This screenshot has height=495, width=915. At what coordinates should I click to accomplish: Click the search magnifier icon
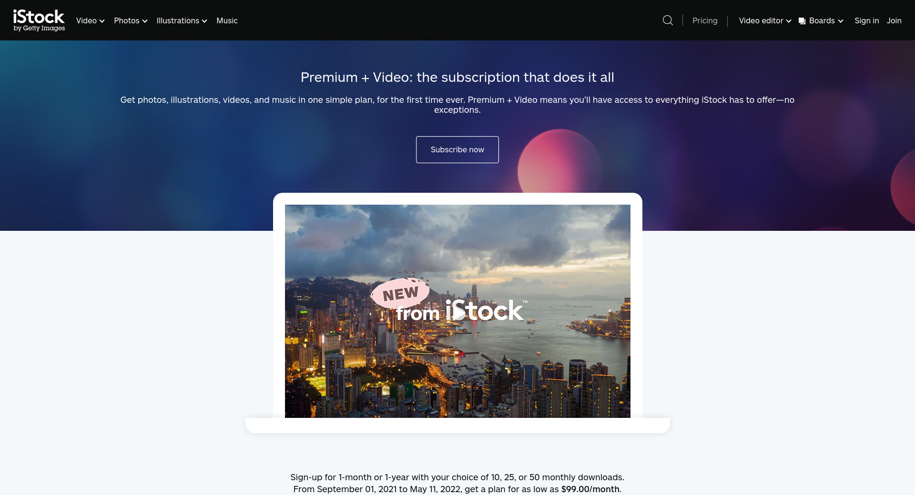click(668, 20)
